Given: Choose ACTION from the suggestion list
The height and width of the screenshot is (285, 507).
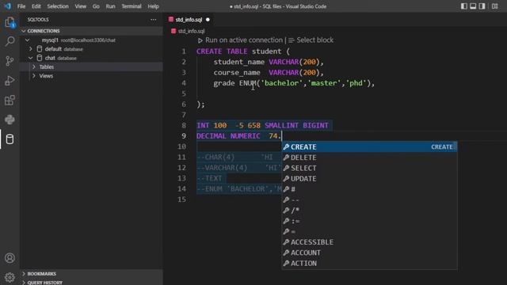Looking at the screenshot, I should (x=370, y=264).
